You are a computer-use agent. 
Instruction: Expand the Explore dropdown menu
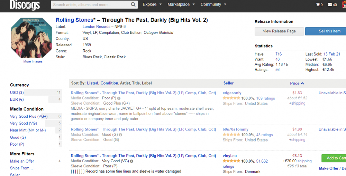pos(152,4)
